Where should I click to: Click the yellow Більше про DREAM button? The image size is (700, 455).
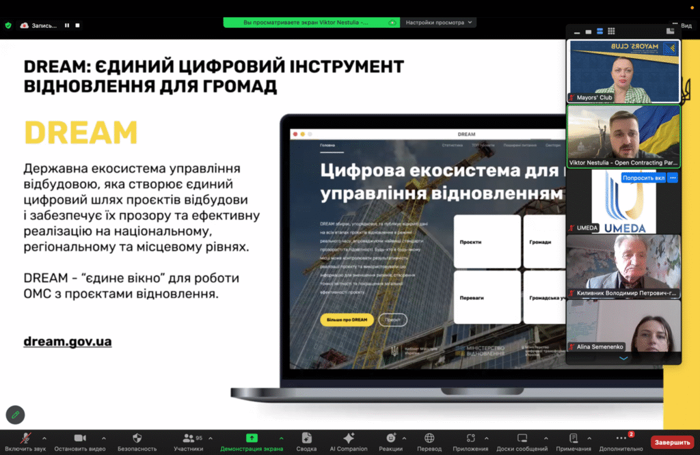(x=347, y=320)
